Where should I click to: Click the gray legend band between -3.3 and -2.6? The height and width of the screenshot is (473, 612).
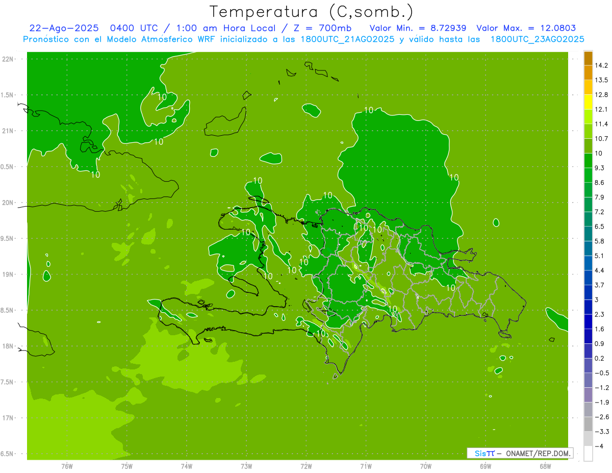(x=588, y=424)
